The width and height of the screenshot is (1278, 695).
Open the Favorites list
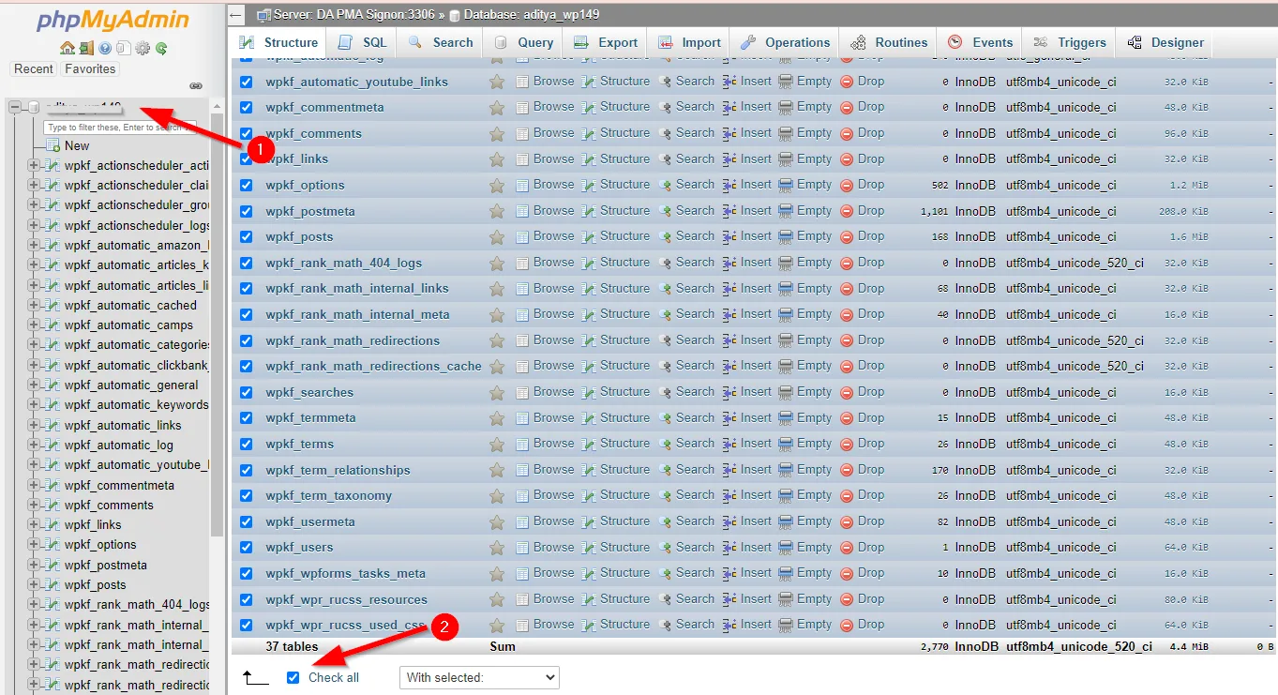point(90,69)
